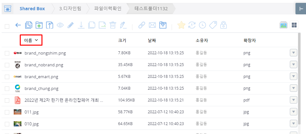Screen dimensions: 306x134
Task: Sort by 확장자 column header
Action: (250, 41)
